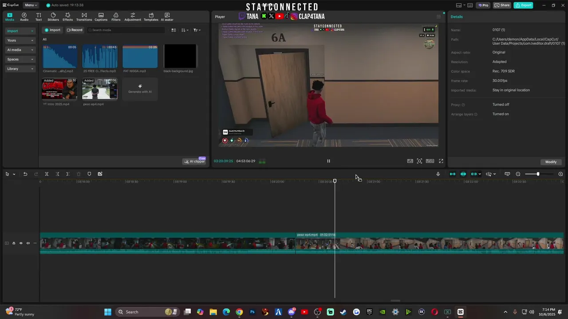Zoom out the timeline
568x319 pixels.
(518, 174)
